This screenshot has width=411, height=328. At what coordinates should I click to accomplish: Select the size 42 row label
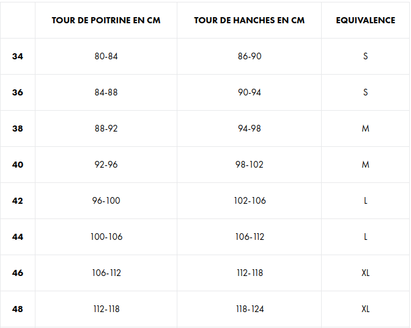18,201
